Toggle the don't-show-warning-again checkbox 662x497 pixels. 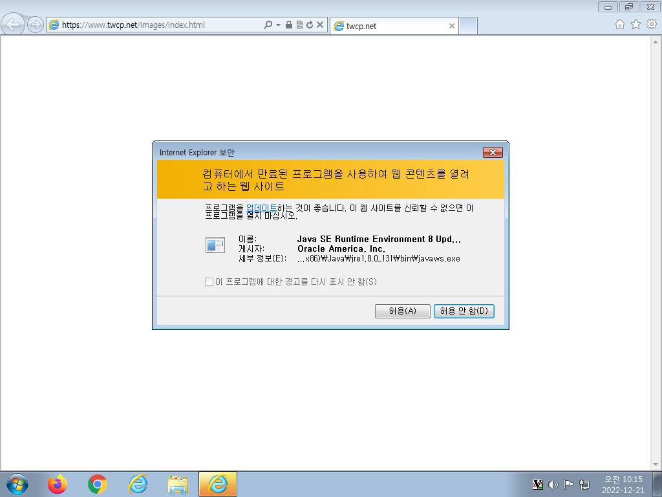[x=209, y=282]
